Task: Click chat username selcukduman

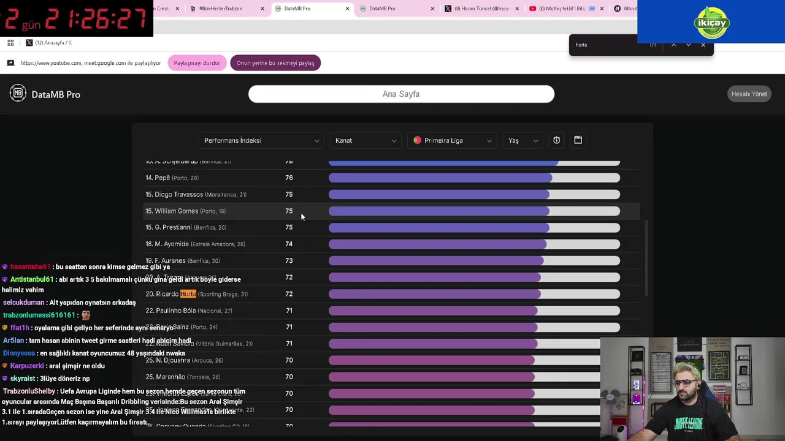Action: pos(23,303)
